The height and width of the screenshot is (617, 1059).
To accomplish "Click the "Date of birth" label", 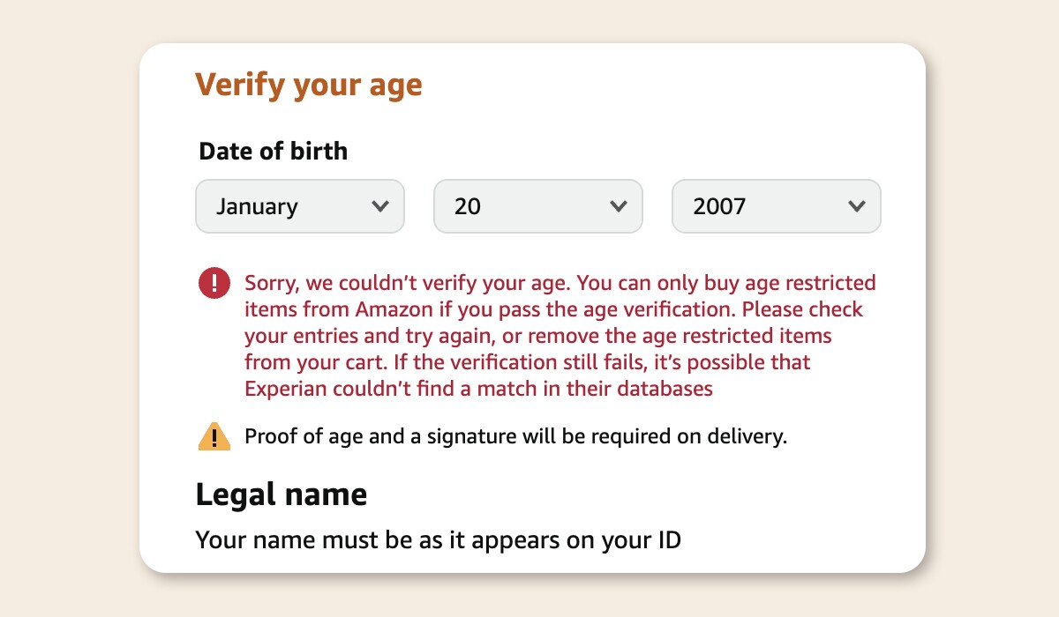I will (273, 151).
